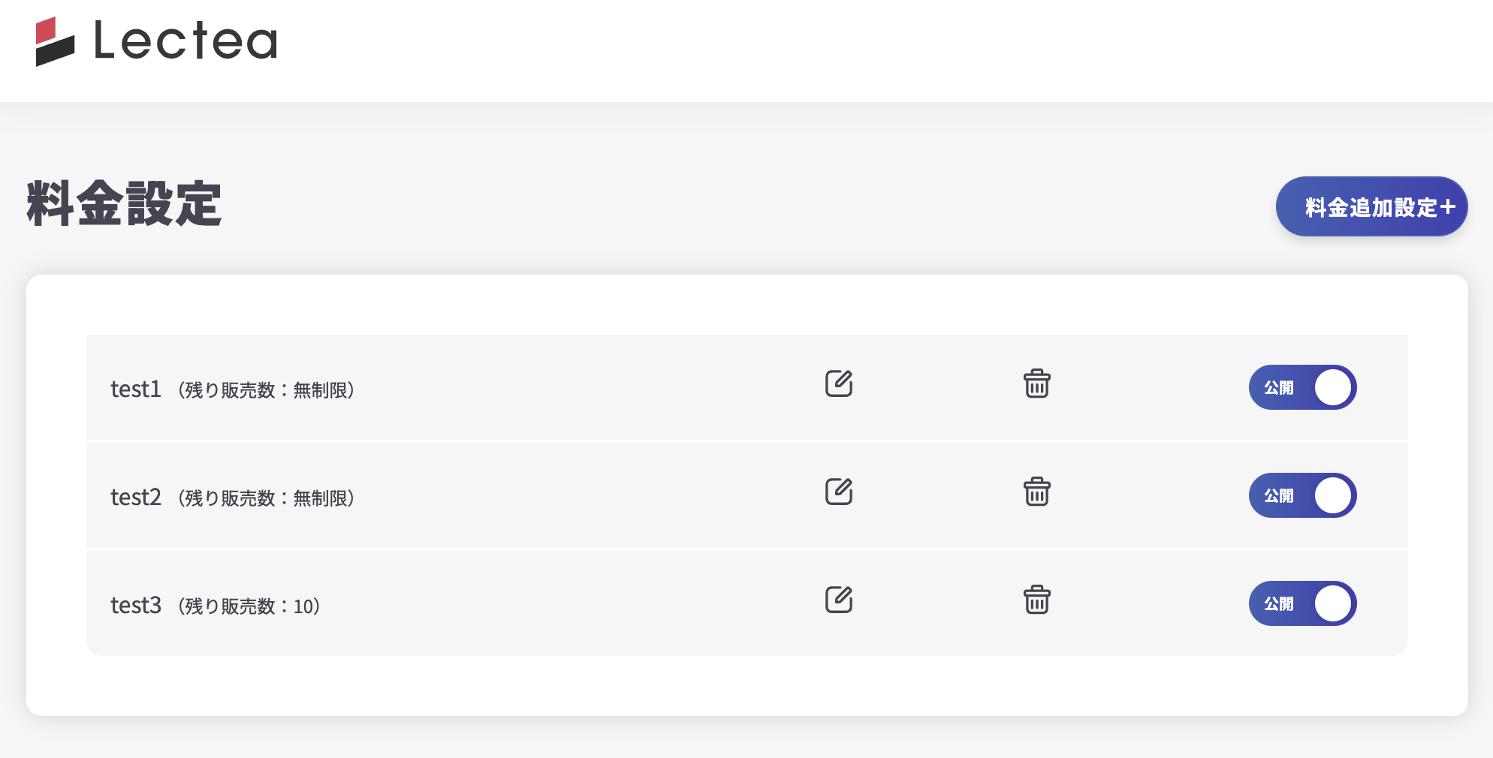Remove test3 using its trash icon
Screen dimensions: 1493x758
click(x=1036, y=600)
